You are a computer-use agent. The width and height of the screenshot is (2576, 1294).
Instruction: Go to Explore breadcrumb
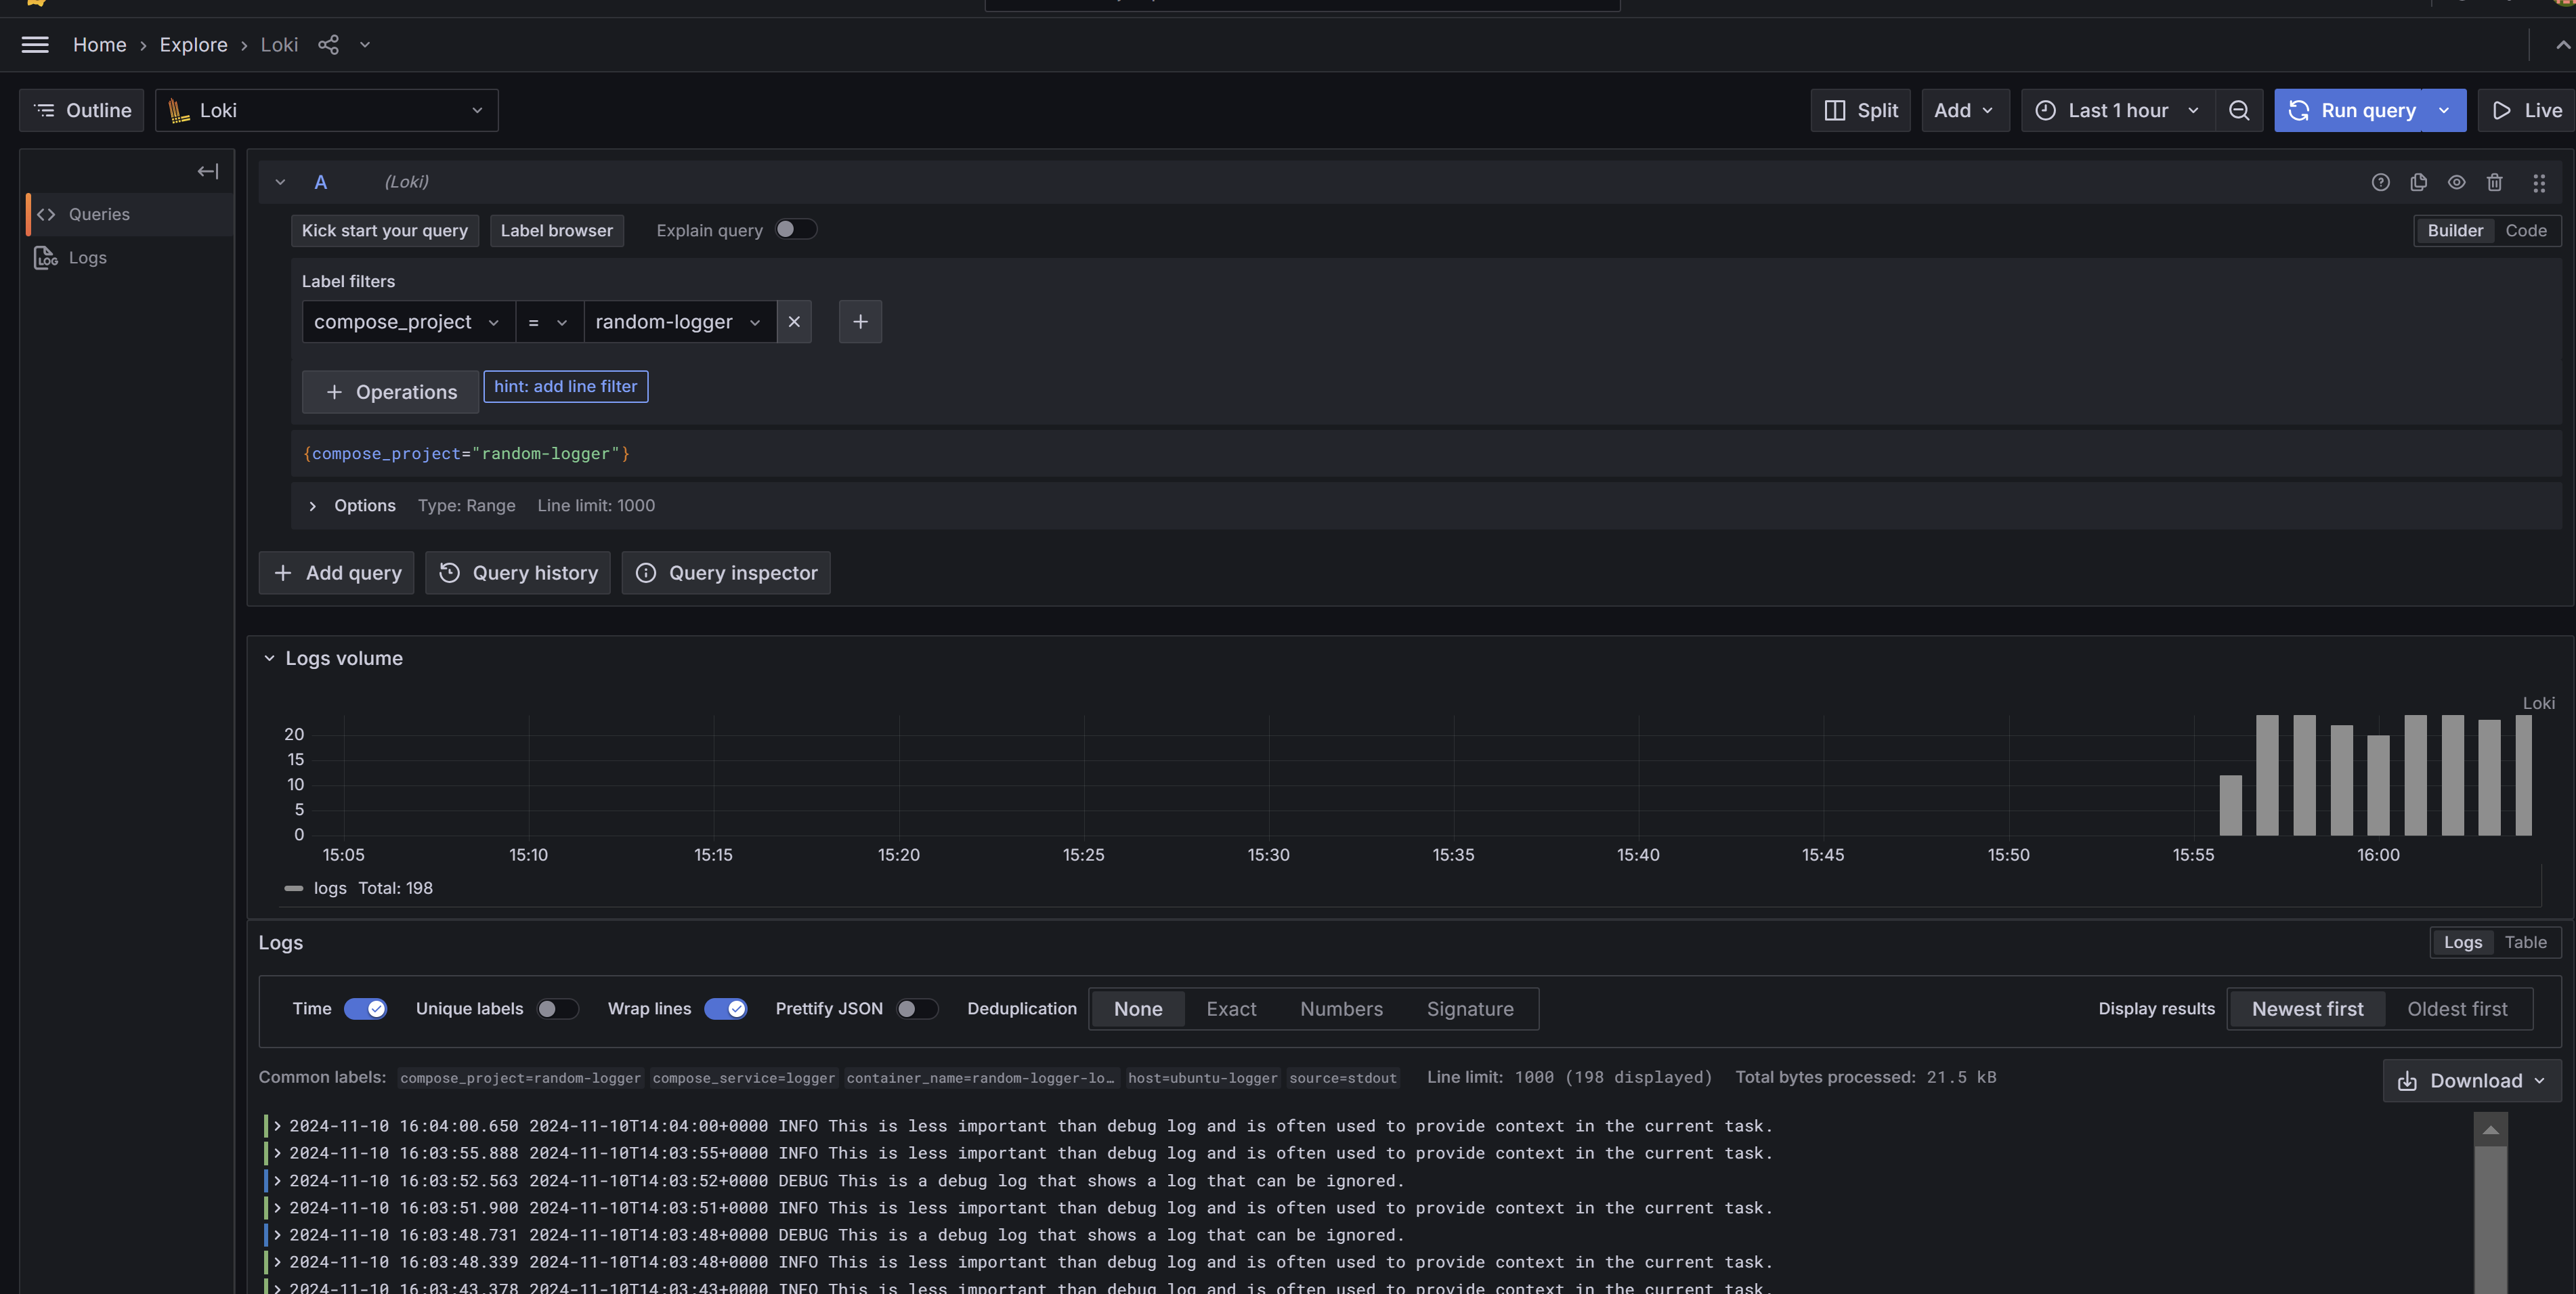point(193,45)
